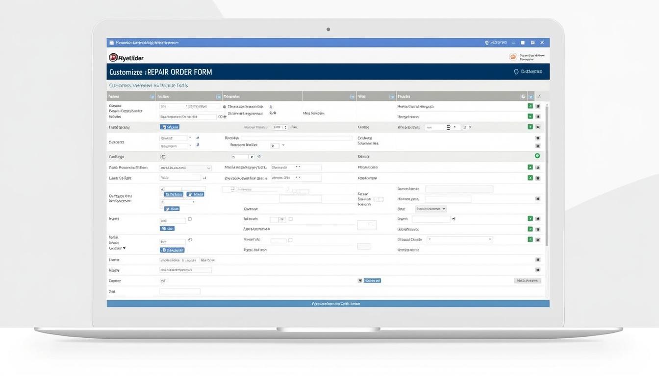The width and height of the screenshot is (659, 376).
Task: Tick the left-column checkbox beside the small input
Action: [190, 219]
